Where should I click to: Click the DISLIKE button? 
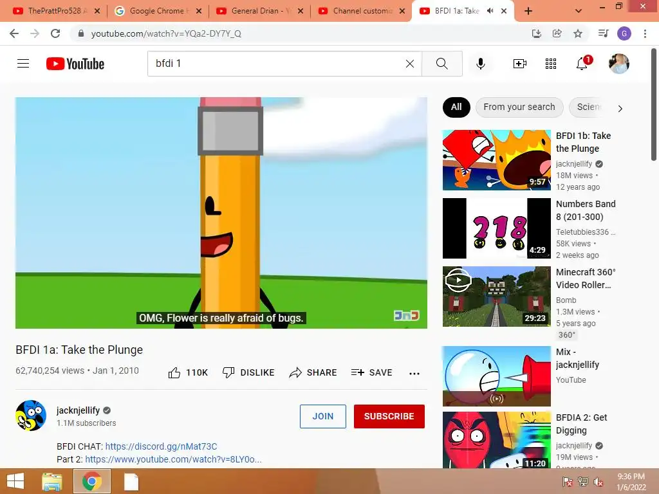(248, 372)
